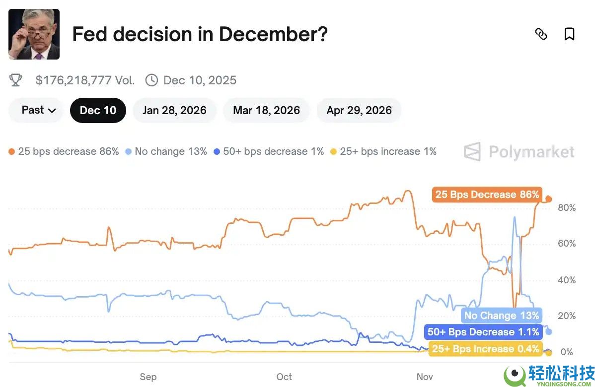Image resolution: width=595 pixels, height=387 pixels.
Task: Click the orange legend dot for 25 bps decrease
Action: coord(12,151)
